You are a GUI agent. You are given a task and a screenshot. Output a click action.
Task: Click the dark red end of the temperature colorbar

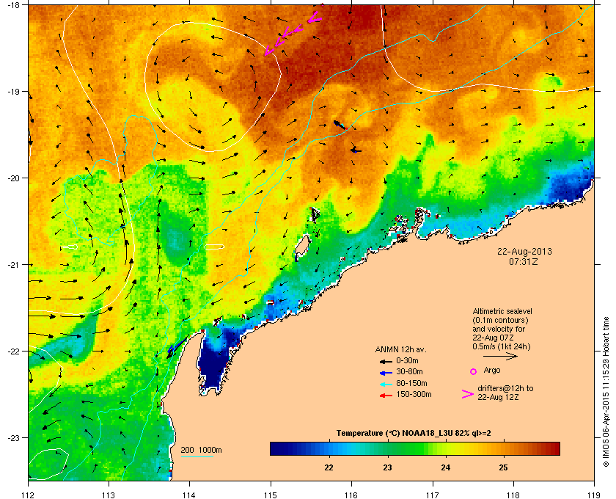(554, 448)
